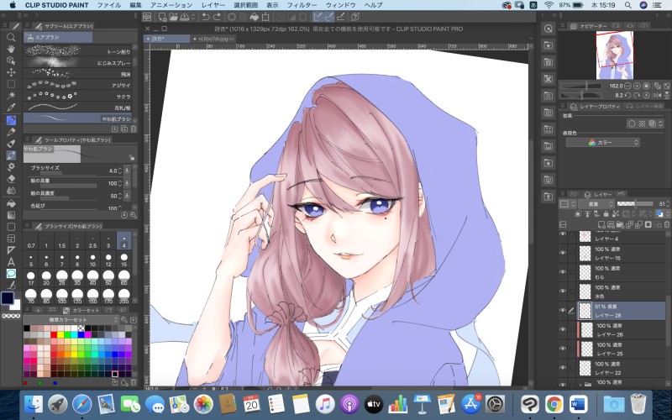Viewport: 672px width, 420px height.
Task: Select the Zoom magnifier tool
Action: (11, 38)
